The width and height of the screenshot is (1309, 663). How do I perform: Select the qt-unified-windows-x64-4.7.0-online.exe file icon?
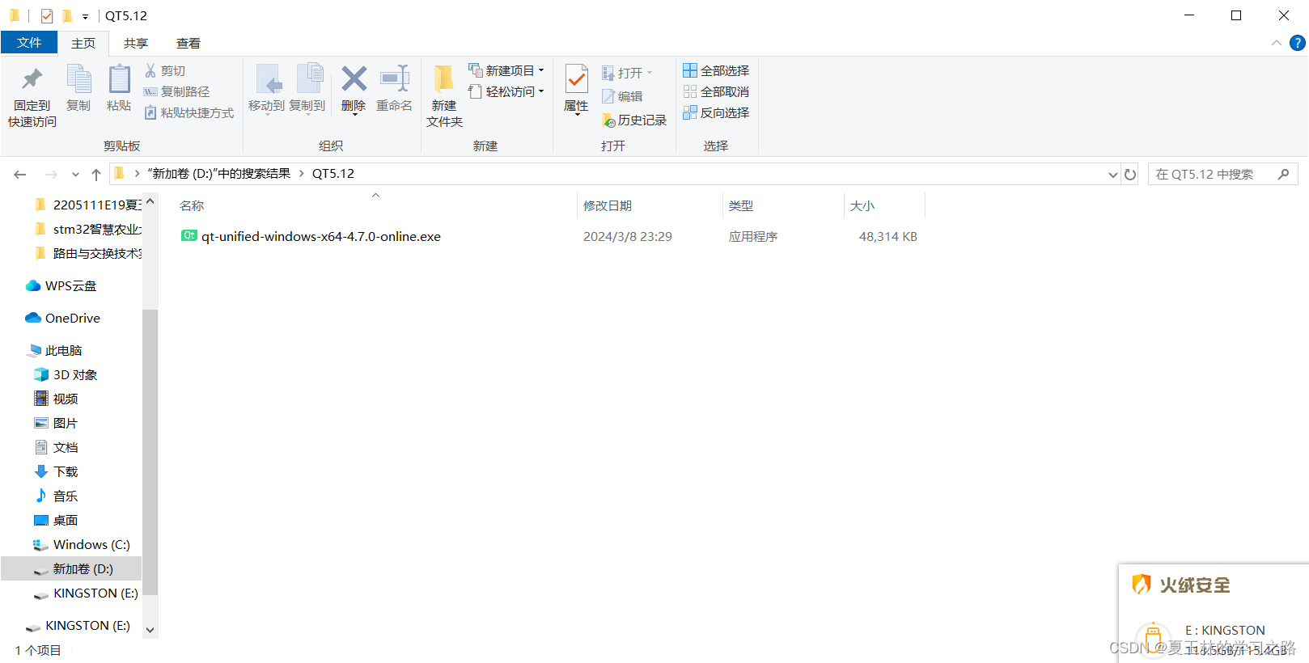coord(189,236)
